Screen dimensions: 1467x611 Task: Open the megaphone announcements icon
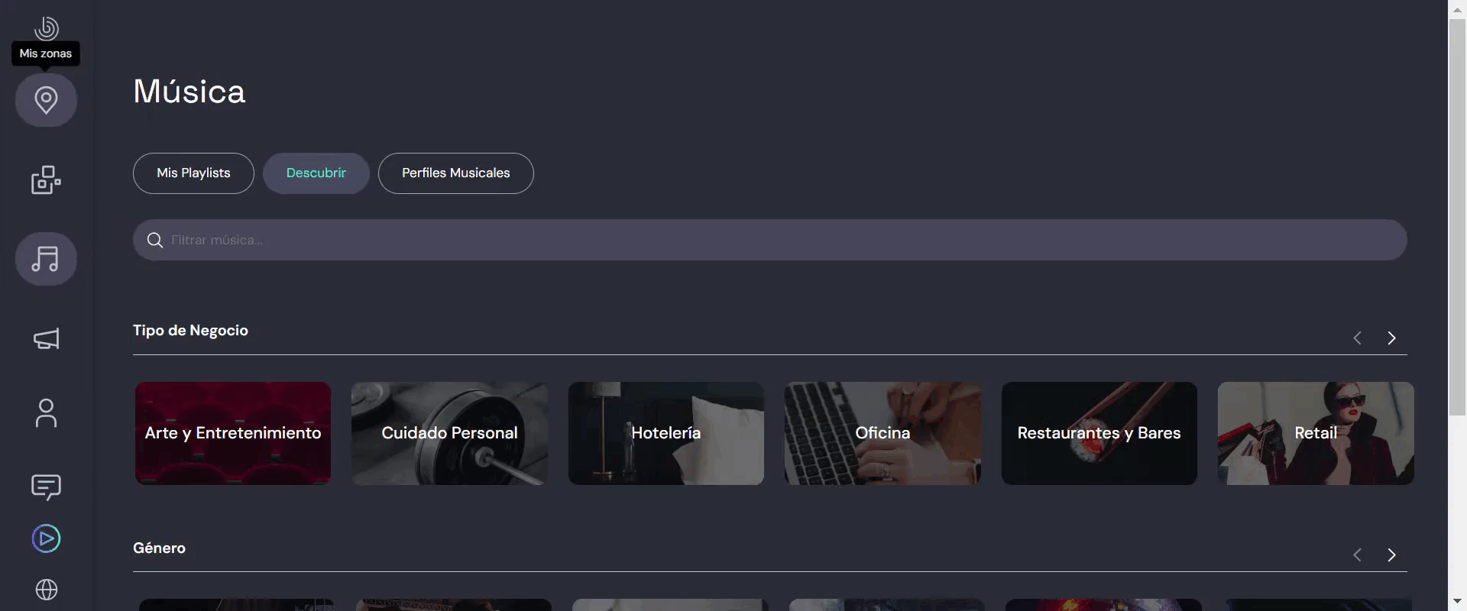(x=46, y=339)
